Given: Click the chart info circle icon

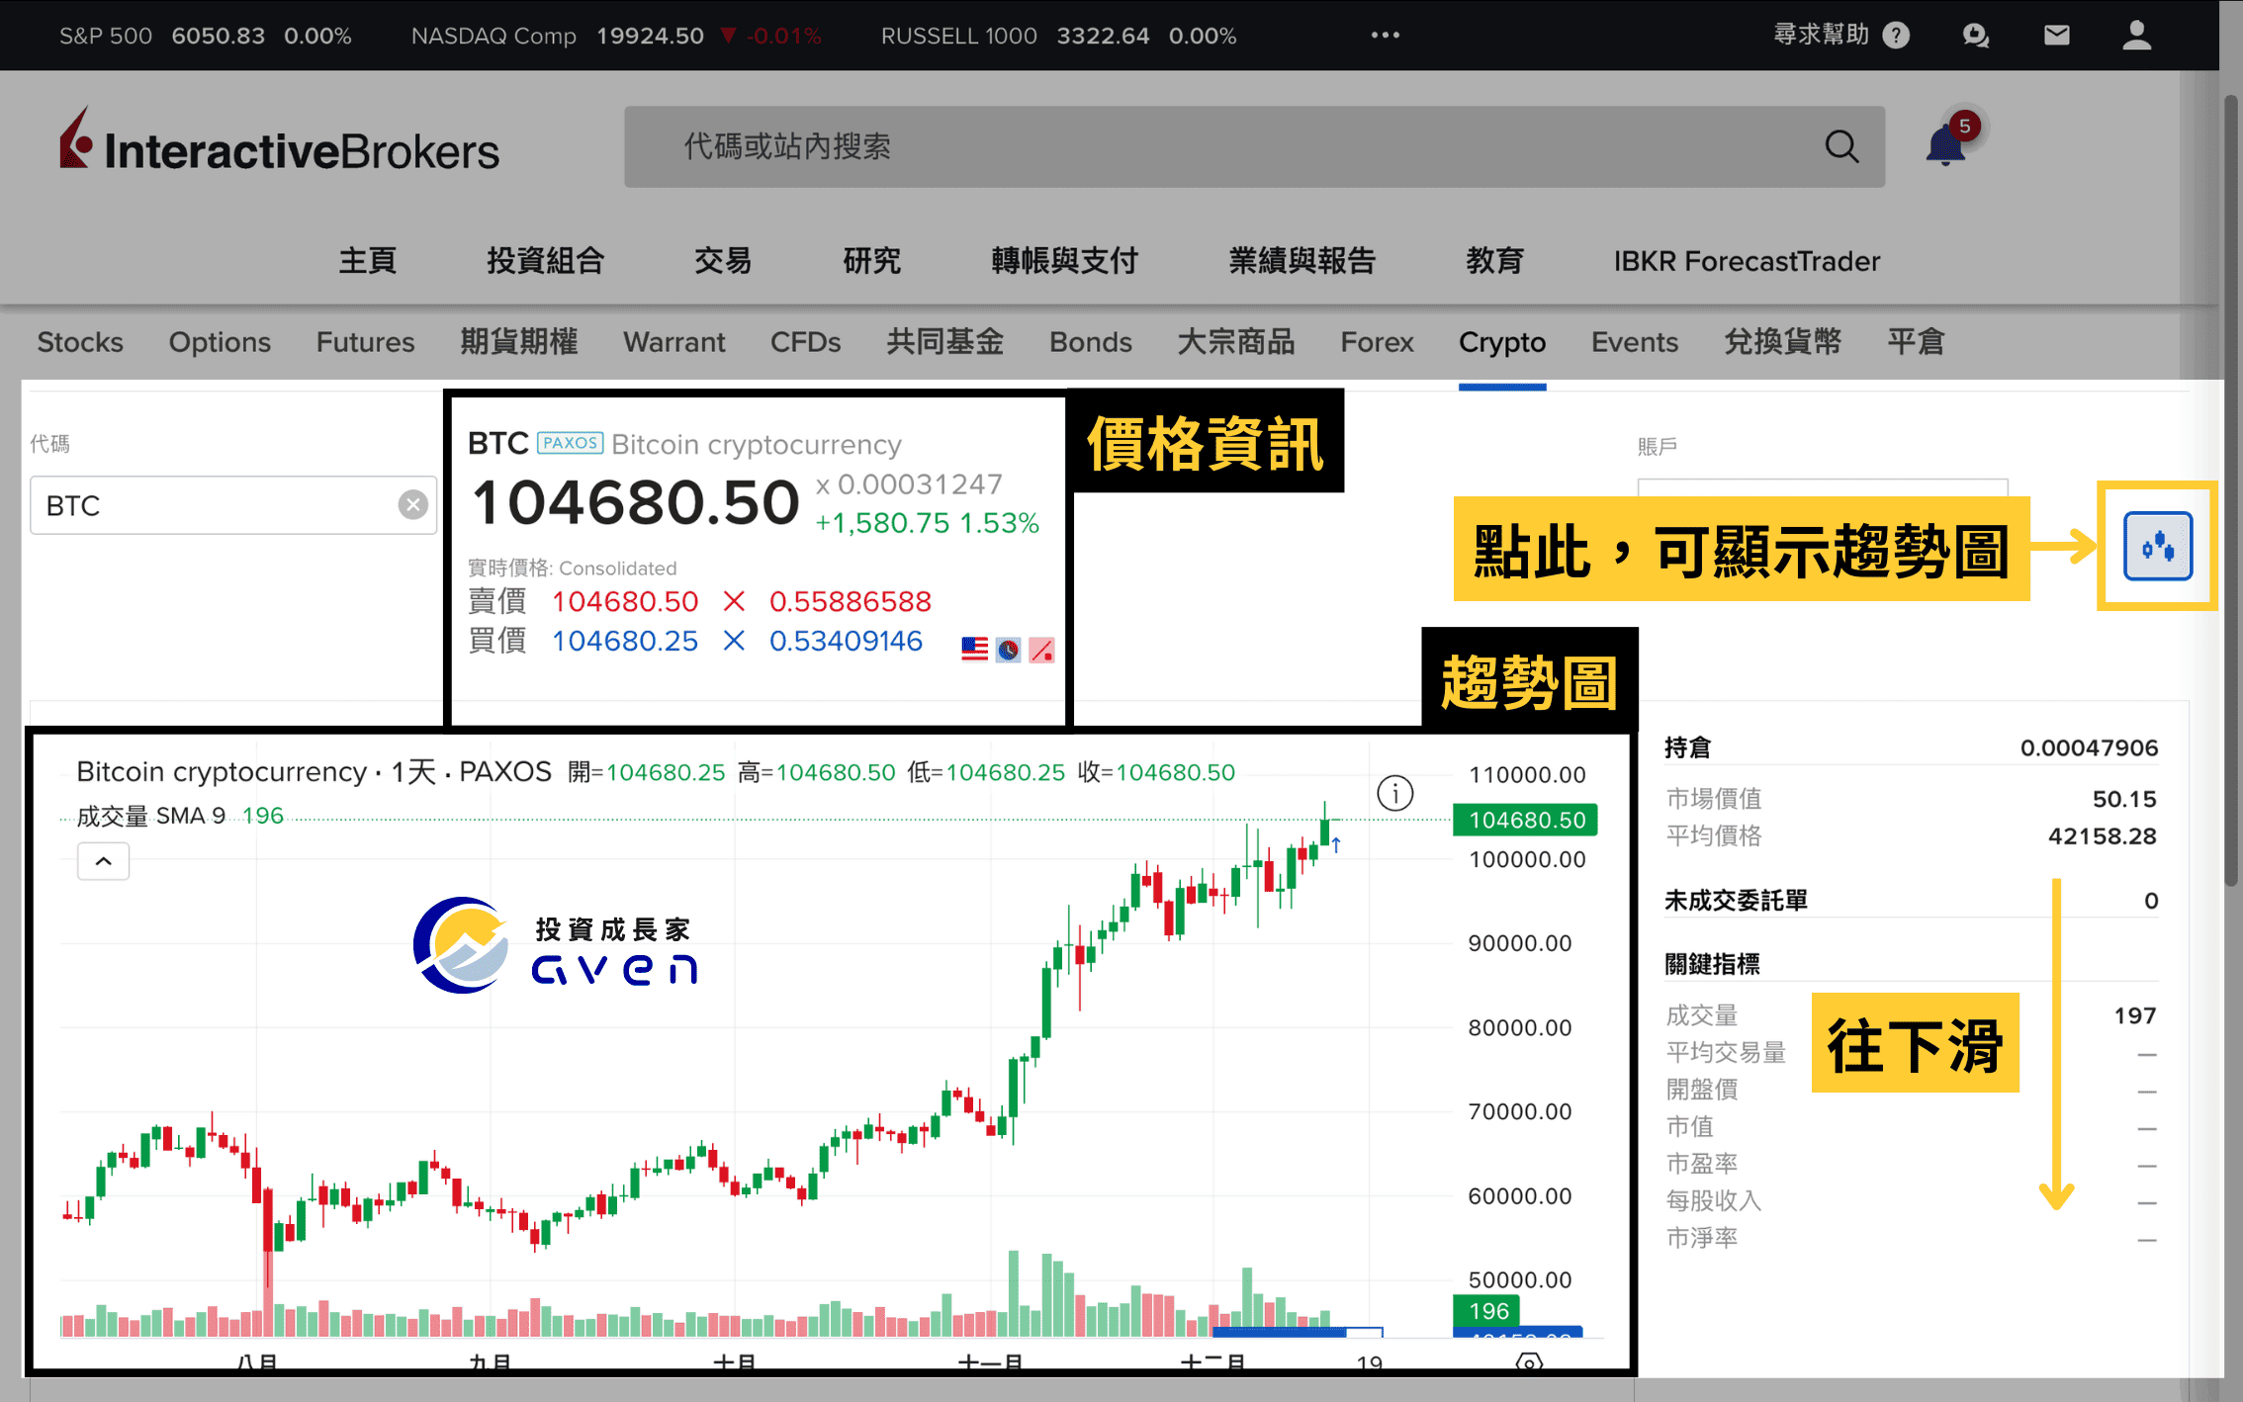Looking at the screenshot, I should pyautogui.click(x=1394, y=793).
